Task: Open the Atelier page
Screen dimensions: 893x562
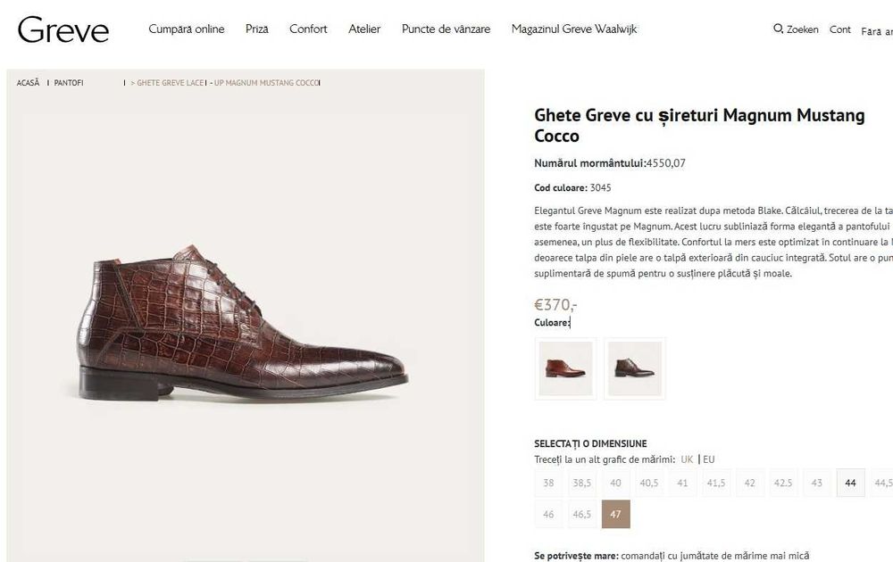Action: [x=364, y=29]
